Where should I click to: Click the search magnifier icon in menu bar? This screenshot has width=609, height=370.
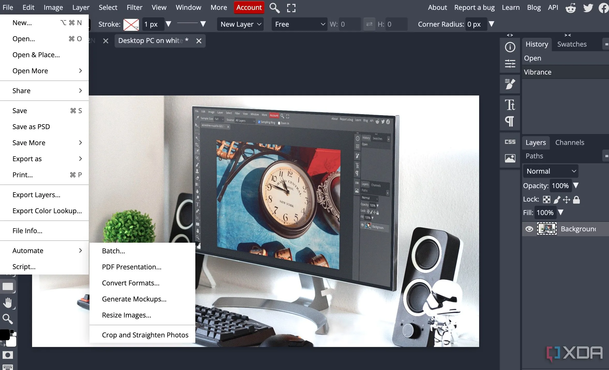[x=274, y=8]
